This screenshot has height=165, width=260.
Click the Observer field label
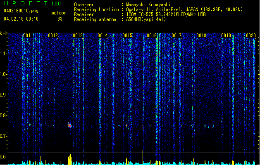tap(84, 5)
